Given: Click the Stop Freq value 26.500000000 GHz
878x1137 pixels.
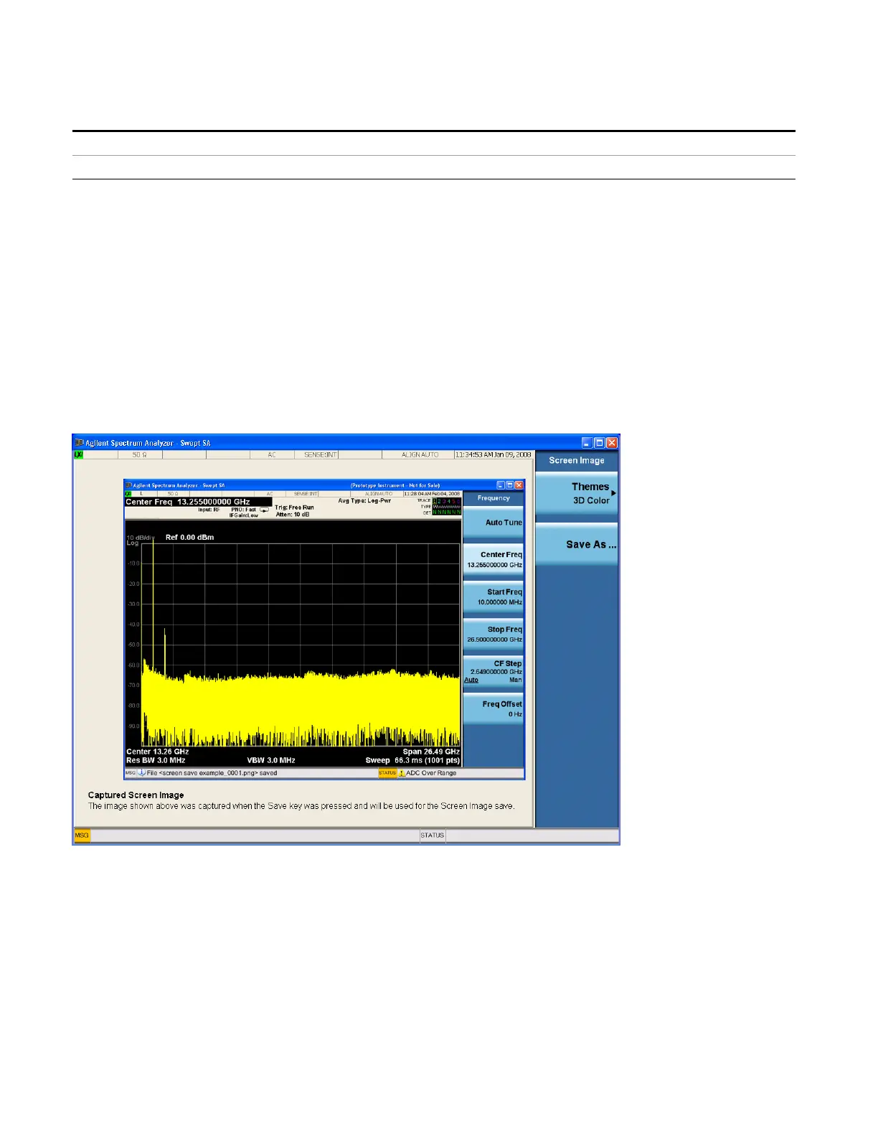Looking at the screenshot, I should pyautogui.click(x=494, y=640).
